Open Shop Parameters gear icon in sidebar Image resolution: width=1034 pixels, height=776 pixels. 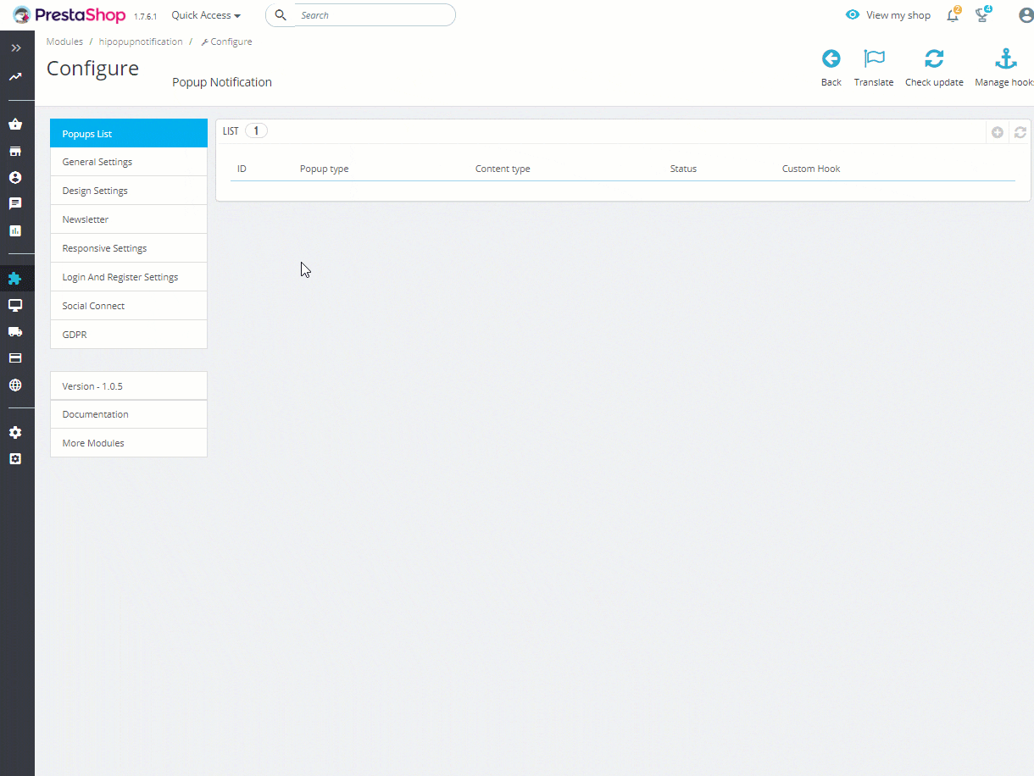[15, 432]
